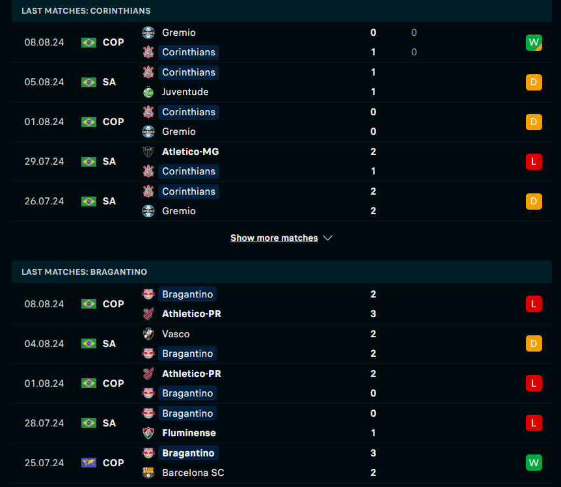The image size is (561, 487).
Task: Click the Vasco team crest icon
Action: pyautogui.click(x=148, y=334)
